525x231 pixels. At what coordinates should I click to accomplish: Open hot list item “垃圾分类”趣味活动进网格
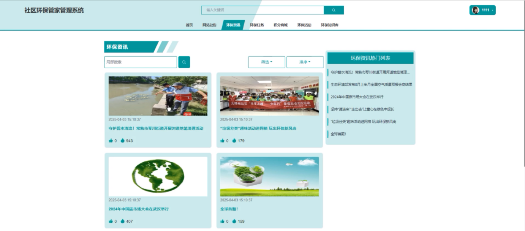pos(364,122)
